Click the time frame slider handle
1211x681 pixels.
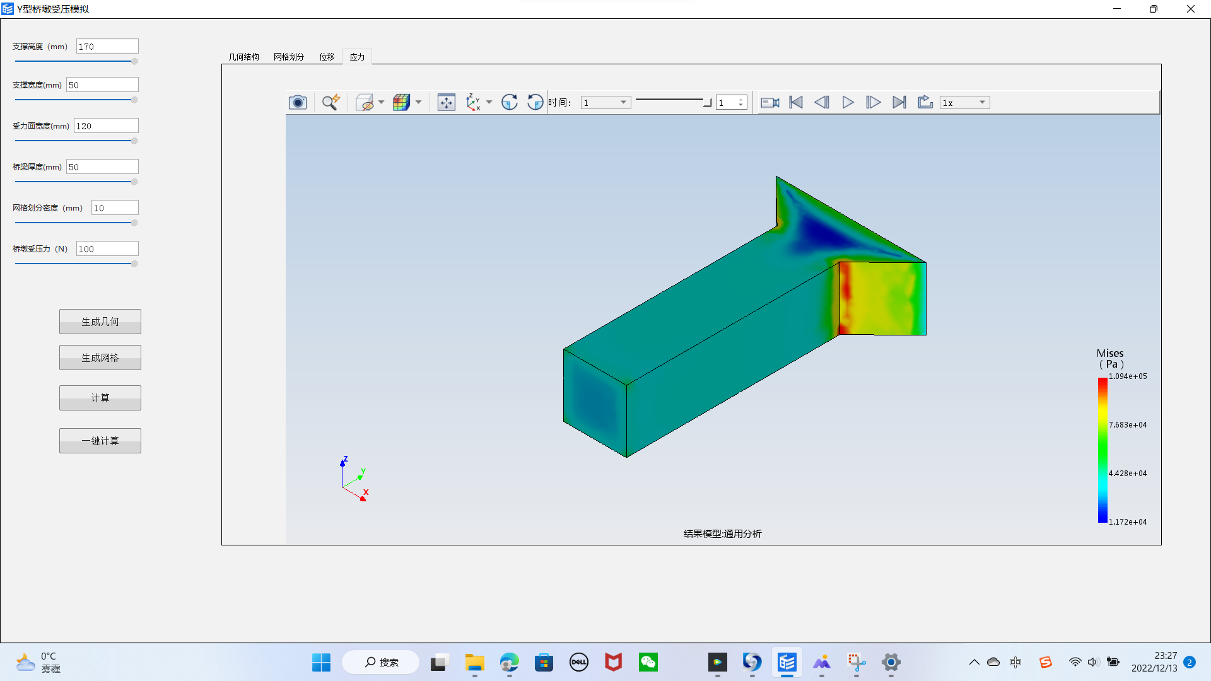click(707, 102)
